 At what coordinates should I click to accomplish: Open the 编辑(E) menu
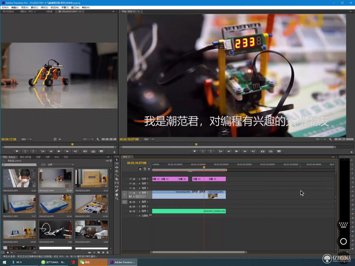tap(15, 8)
